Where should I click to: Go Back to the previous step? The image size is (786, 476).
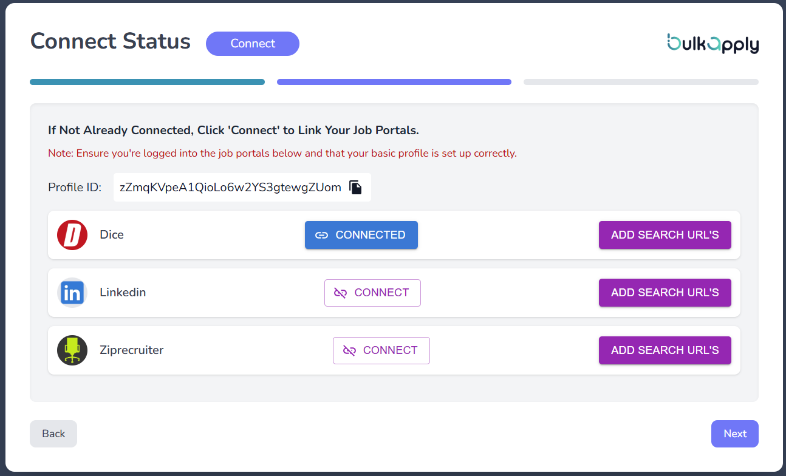(x=53, y=433)
